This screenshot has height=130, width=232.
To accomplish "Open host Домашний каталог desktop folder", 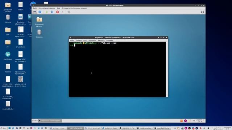I will pyautogui.click(x=8, y=7).
